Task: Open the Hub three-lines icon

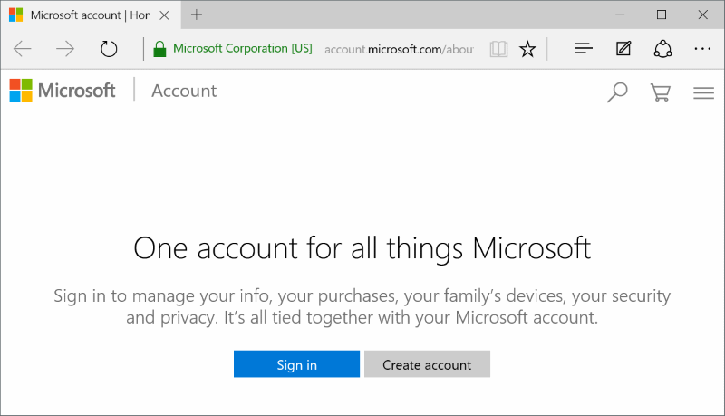Action: [583, 48]
